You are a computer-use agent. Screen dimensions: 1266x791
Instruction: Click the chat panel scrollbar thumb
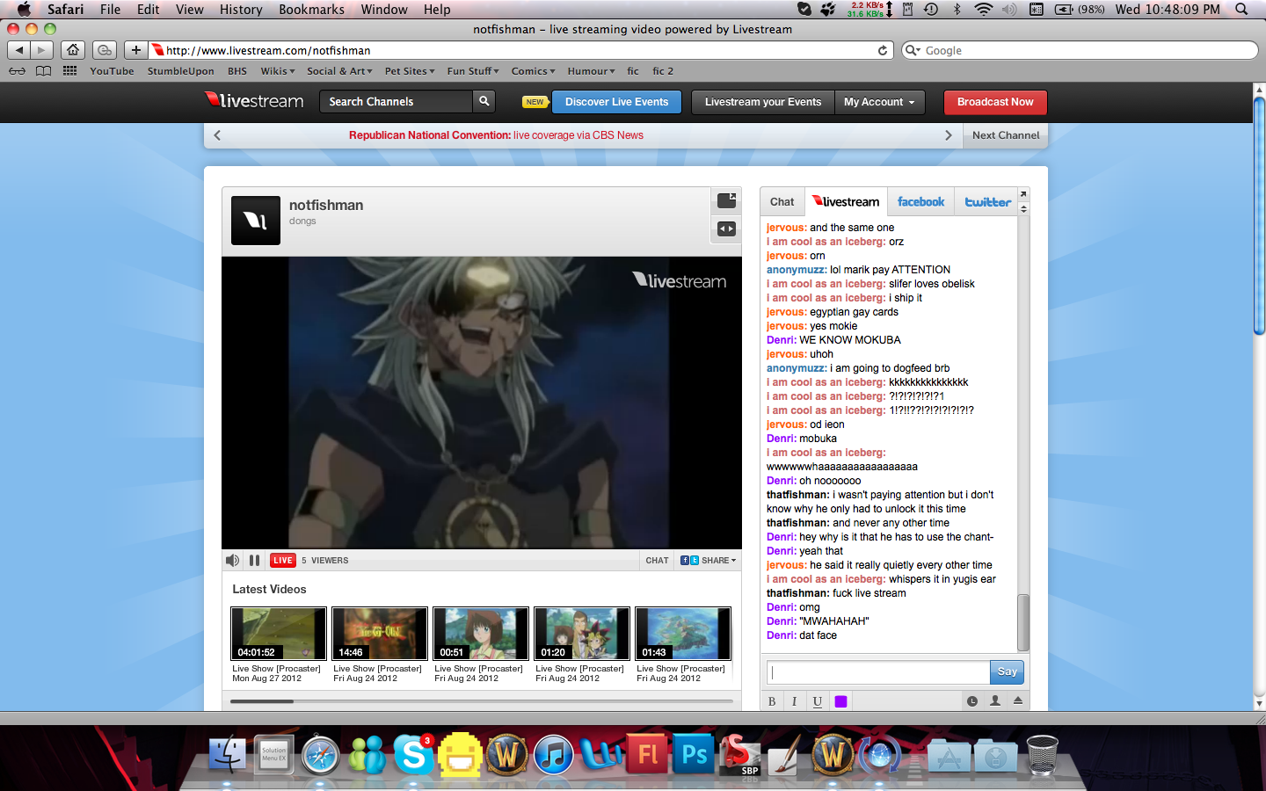pos(1022,622)
